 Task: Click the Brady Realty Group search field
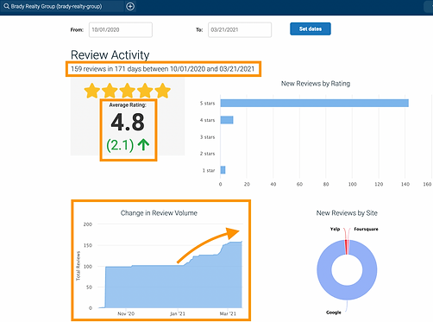point(62,6)
